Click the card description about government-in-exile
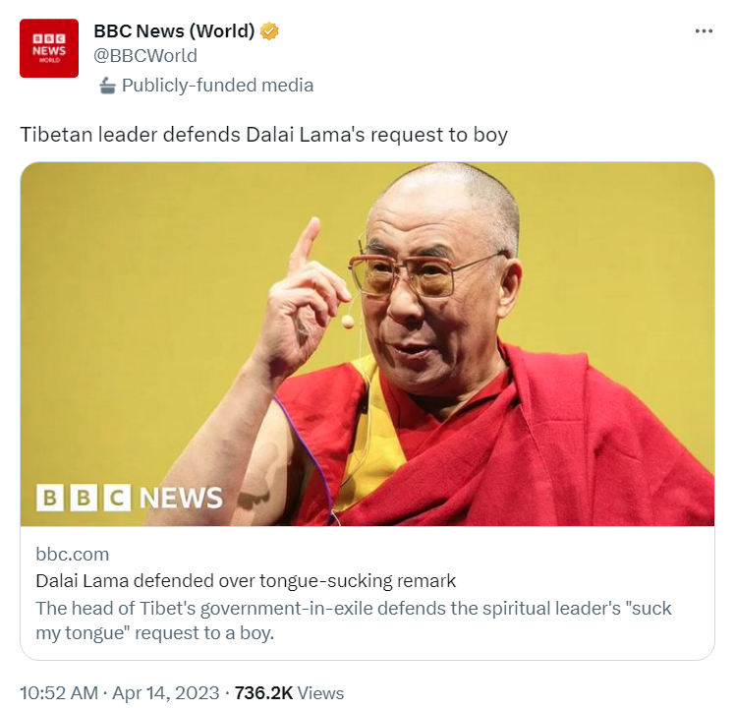Screen dimensions: 735x710 (x=354, y=621)
